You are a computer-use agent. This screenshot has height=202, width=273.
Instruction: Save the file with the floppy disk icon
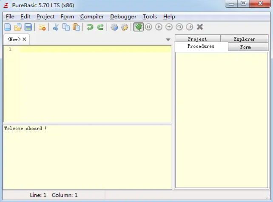pos(28,27)
